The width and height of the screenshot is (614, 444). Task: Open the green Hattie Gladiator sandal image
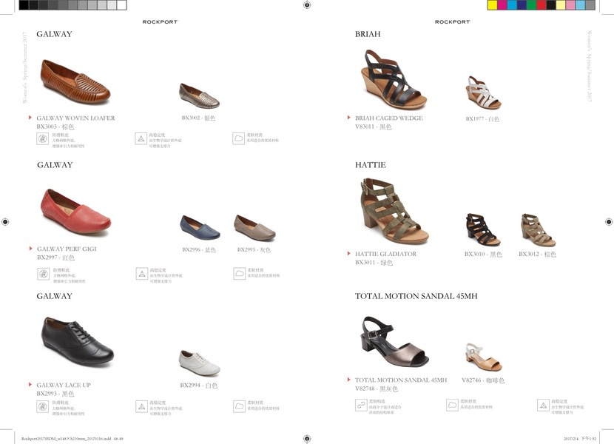(x=394, y=211)
